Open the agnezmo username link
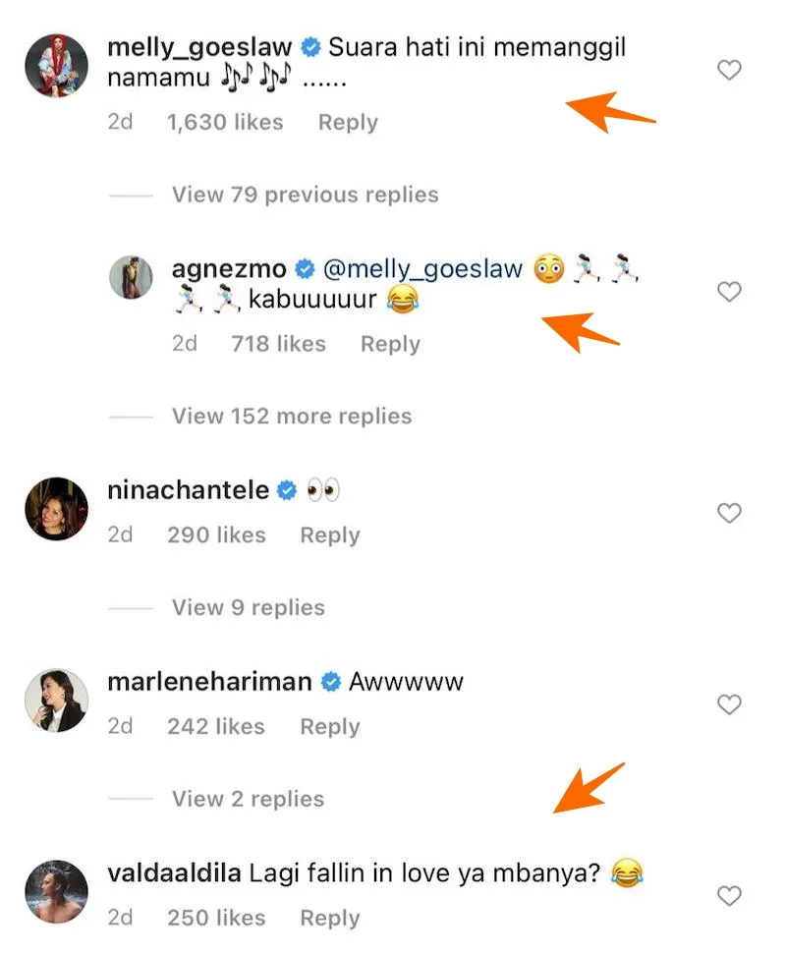Image resolution: width=786 pixels, height=955 pixels. coord(229,269)
